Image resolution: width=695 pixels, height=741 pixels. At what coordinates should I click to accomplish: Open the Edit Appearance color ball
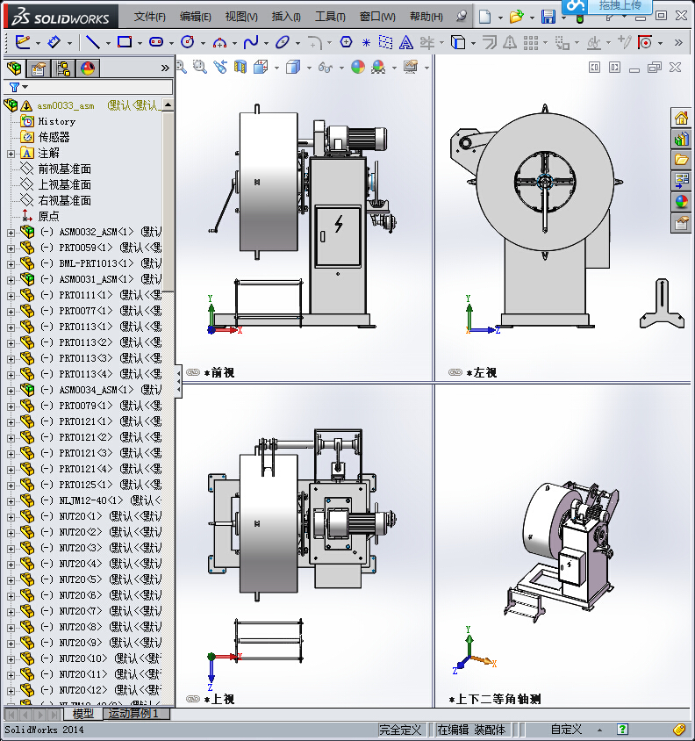click(x=358, y=67)
